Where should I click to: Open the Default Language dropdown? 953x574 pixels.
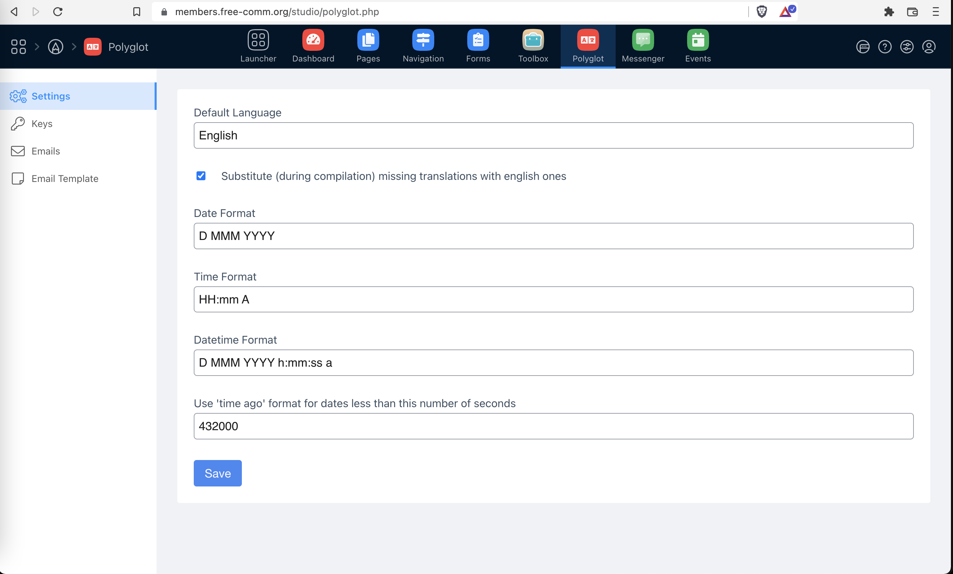tap(553, 135)
